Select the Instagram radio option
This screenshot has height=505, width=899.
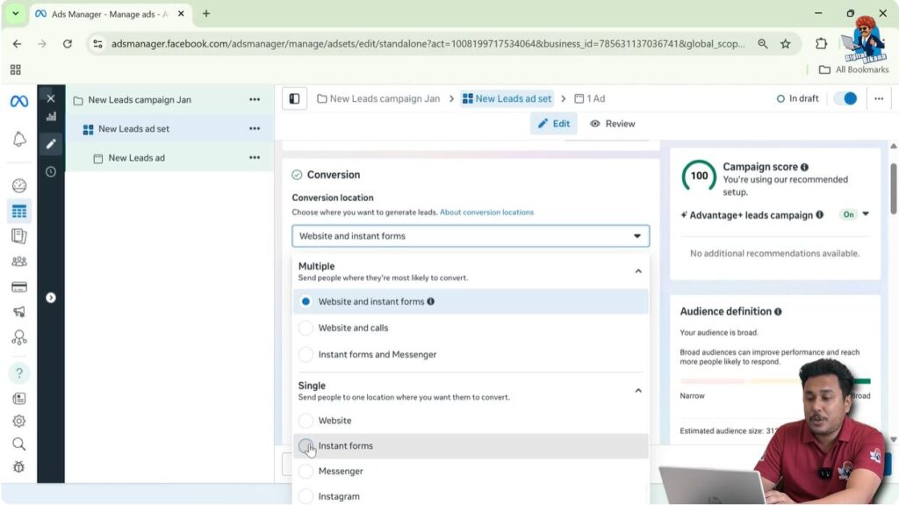click(x=306, y=496)
